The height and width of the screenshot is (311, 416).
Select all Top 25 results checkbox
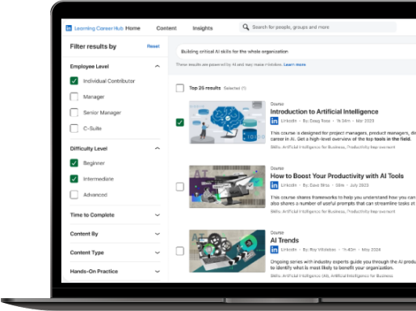pos(180,88)
